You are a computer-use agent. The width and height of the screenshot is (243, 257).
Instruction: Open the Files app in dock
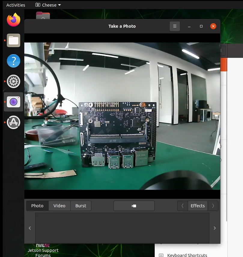[x=14, y=40]
